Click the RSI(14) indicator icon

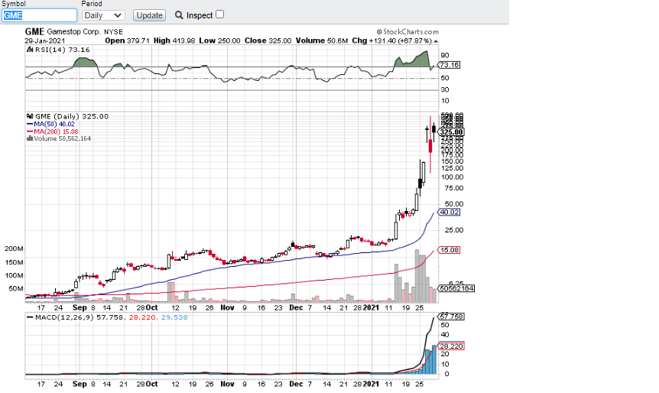tap(30, 50)
